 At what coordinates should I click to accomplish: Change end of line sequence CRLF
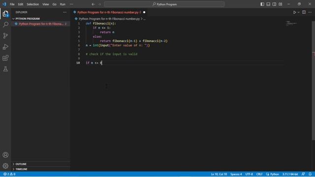pyautogui.click(x=259, y=174)
